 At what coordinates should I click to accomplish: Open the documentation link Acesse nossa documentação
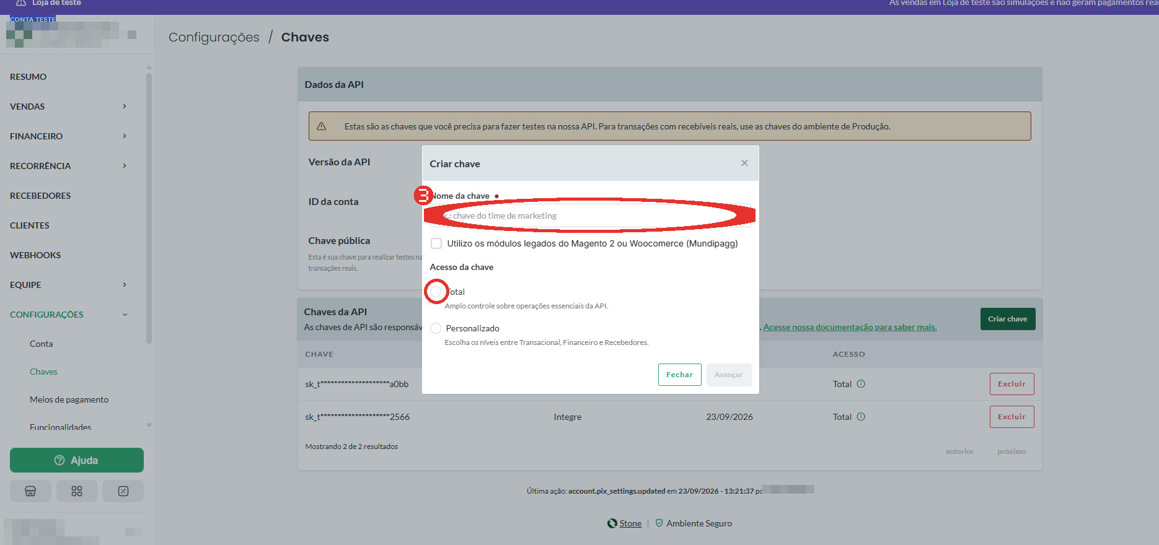[x=850, y=327]
